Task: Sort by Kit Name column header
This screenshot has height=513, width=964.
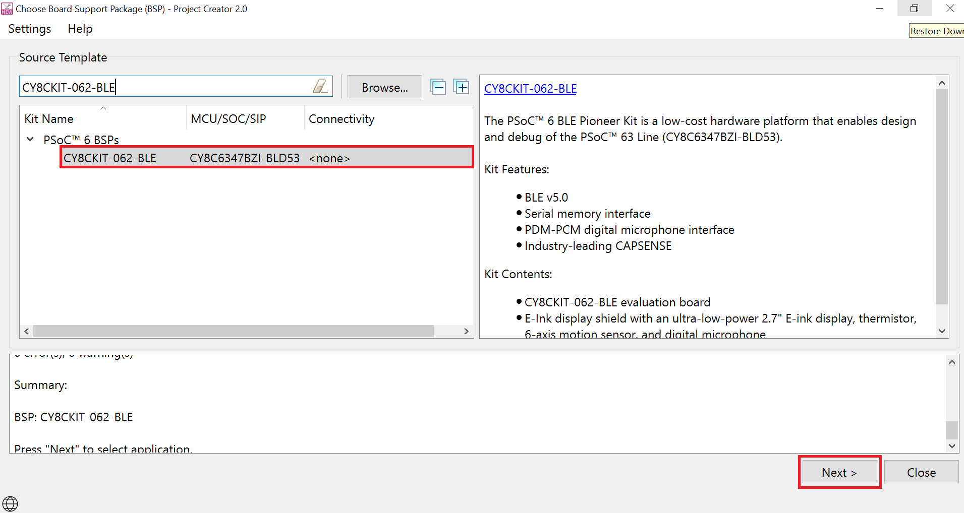Action: pyautogui.click(x=103, y=119)
